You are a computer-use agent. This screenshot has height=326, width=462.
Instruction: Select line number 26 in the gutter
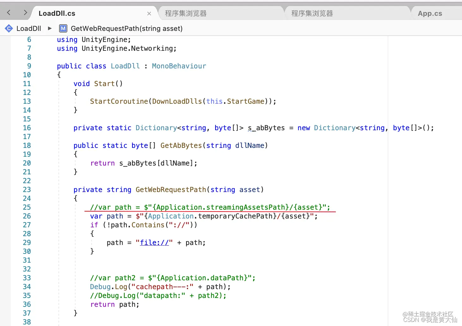[x=27, y=216]
